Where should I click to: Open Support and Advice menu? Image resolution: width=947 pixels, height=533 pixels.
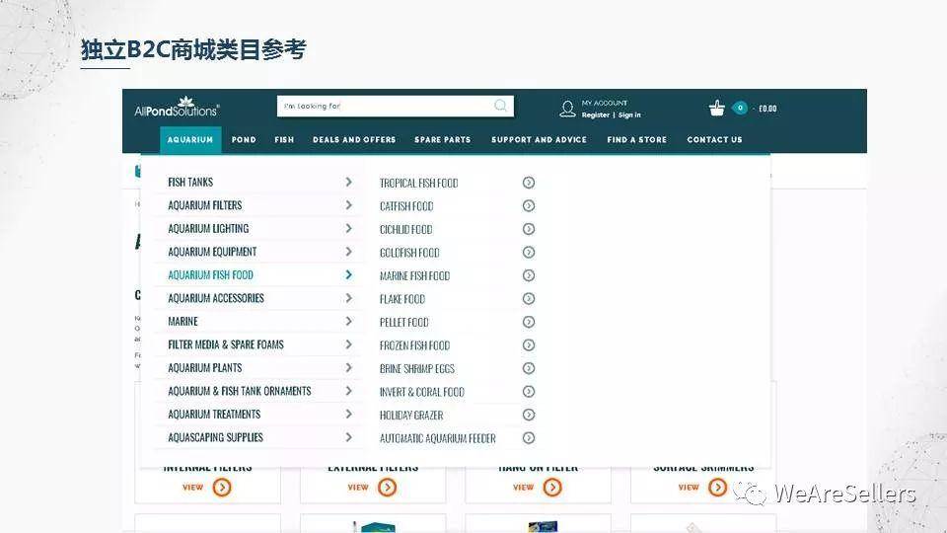coord(540,139)
